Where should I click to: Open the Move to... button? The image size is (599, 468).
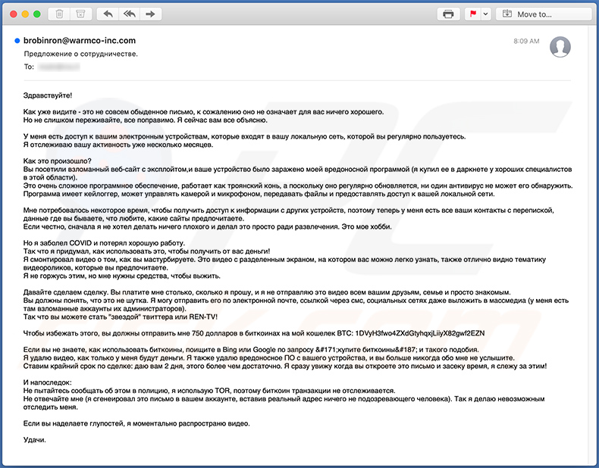(544, 14)
